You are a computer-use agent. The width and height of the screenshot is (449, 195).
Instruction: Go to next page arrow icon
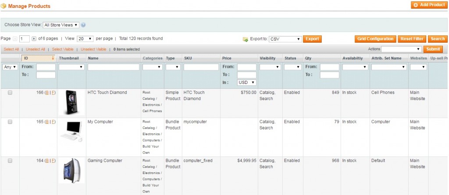[x=34, y=39]
